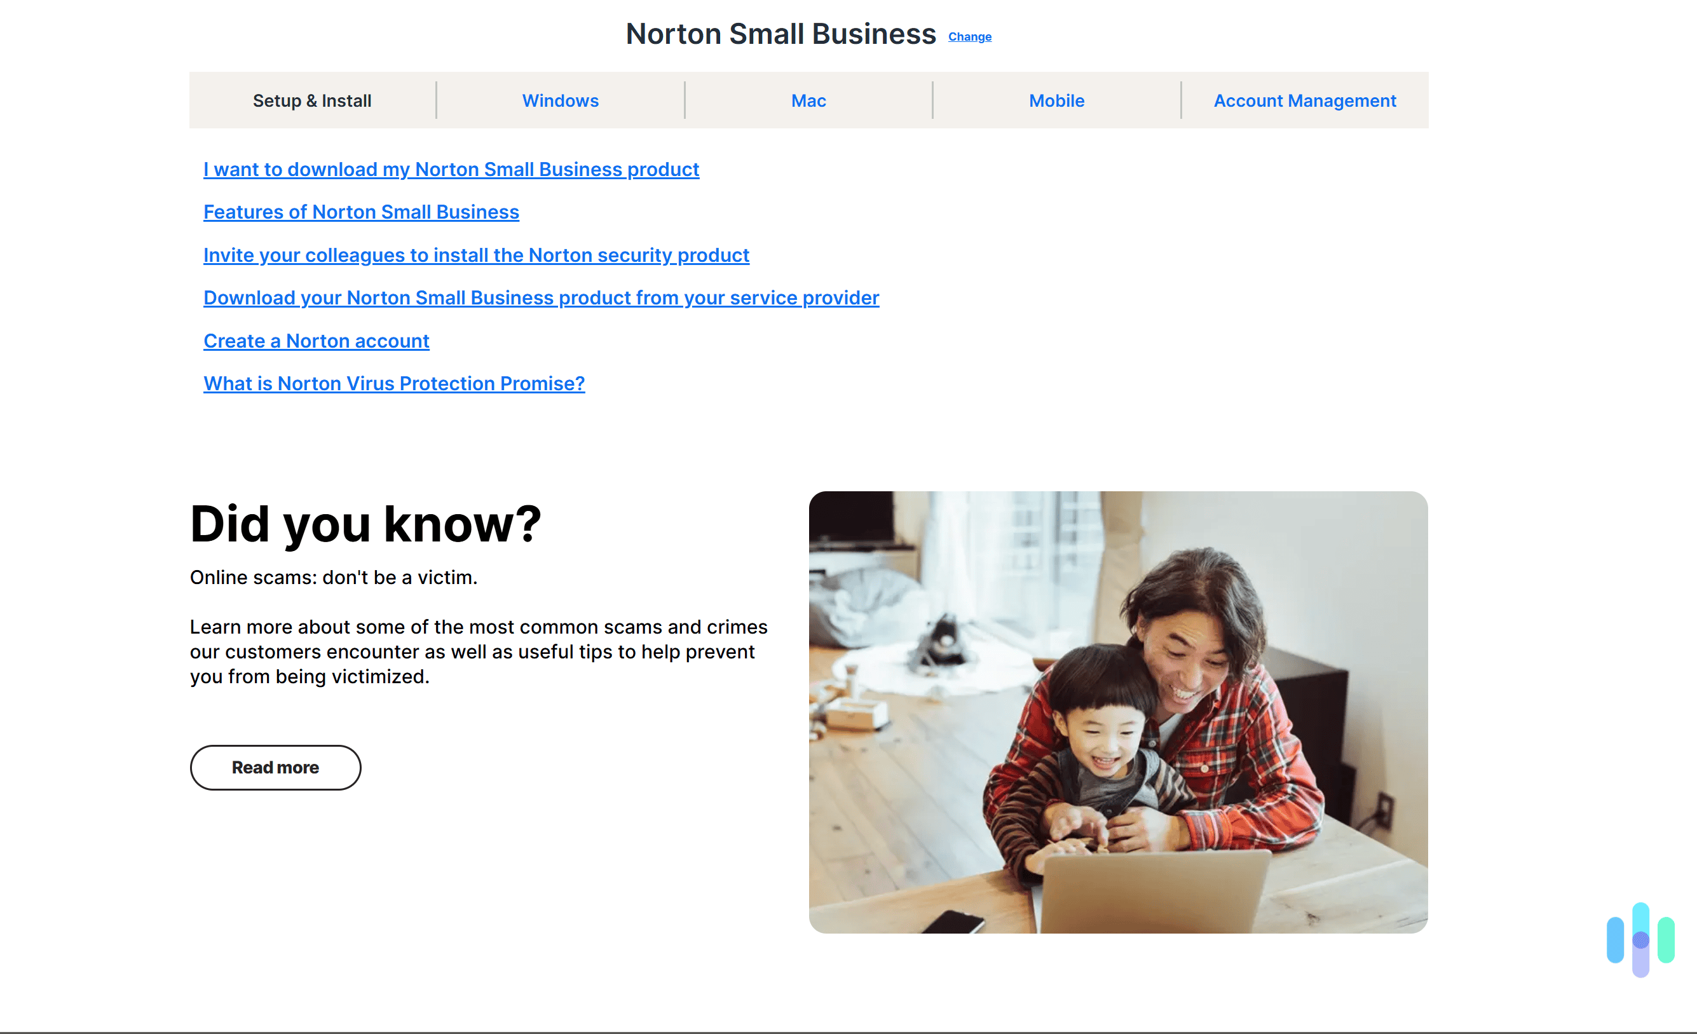
Task: Switch to the Windows tab
Action: (560, 100)
